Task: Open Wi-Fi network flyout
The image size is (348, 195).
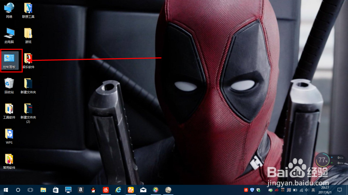Action: pyautogui.click(x=301, y=190)
